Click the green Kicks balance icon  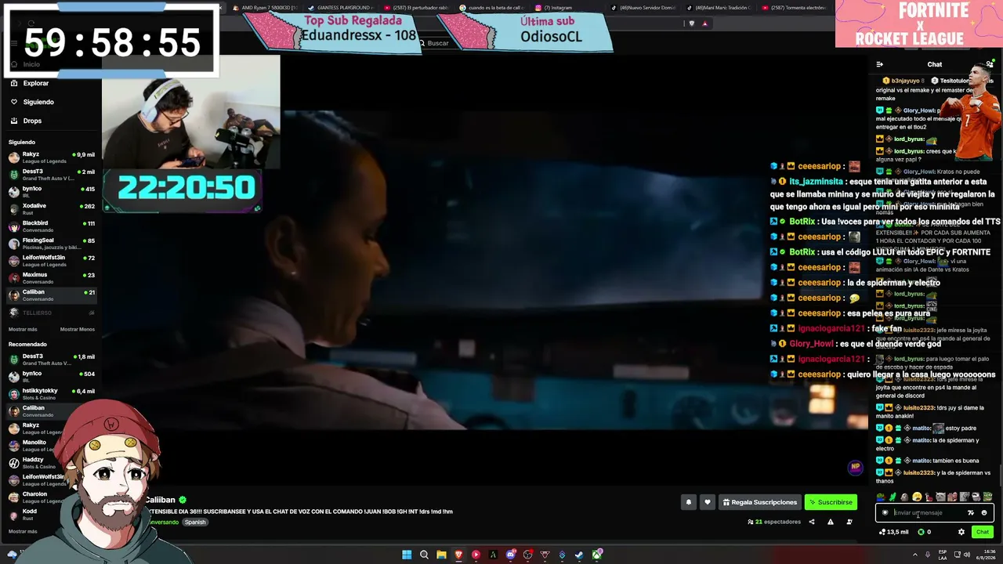(921, 532)
